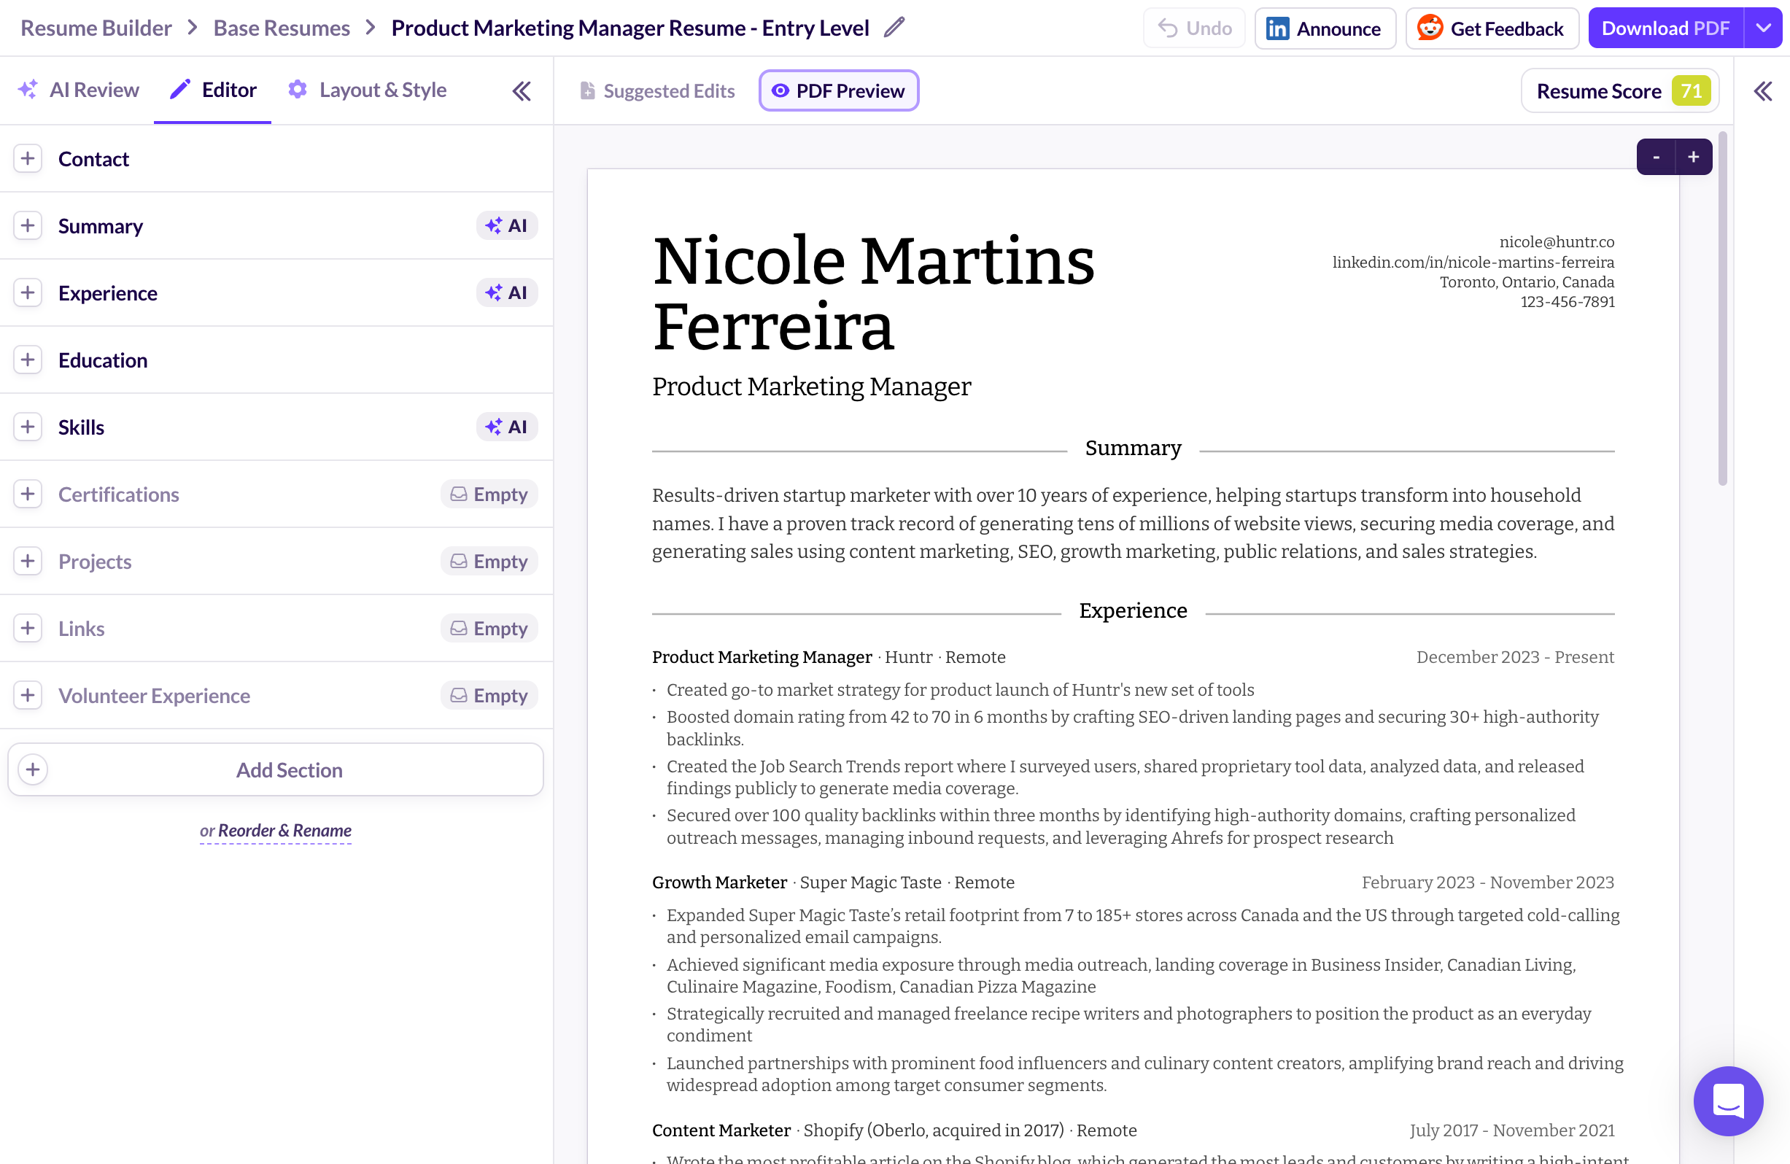Expand the Education section
Viewport: 1790px width, 1164px height.
tap(28, 360)
